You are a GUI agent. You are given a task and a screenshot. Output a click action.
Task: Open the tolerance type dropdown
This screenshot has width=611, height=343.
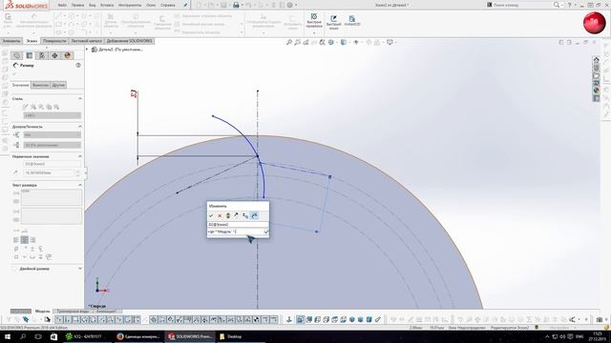[53, 135]
